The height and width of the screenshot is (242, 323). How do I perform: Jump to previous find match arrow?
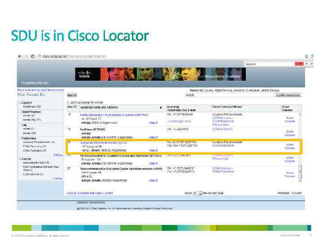[307, 64]
